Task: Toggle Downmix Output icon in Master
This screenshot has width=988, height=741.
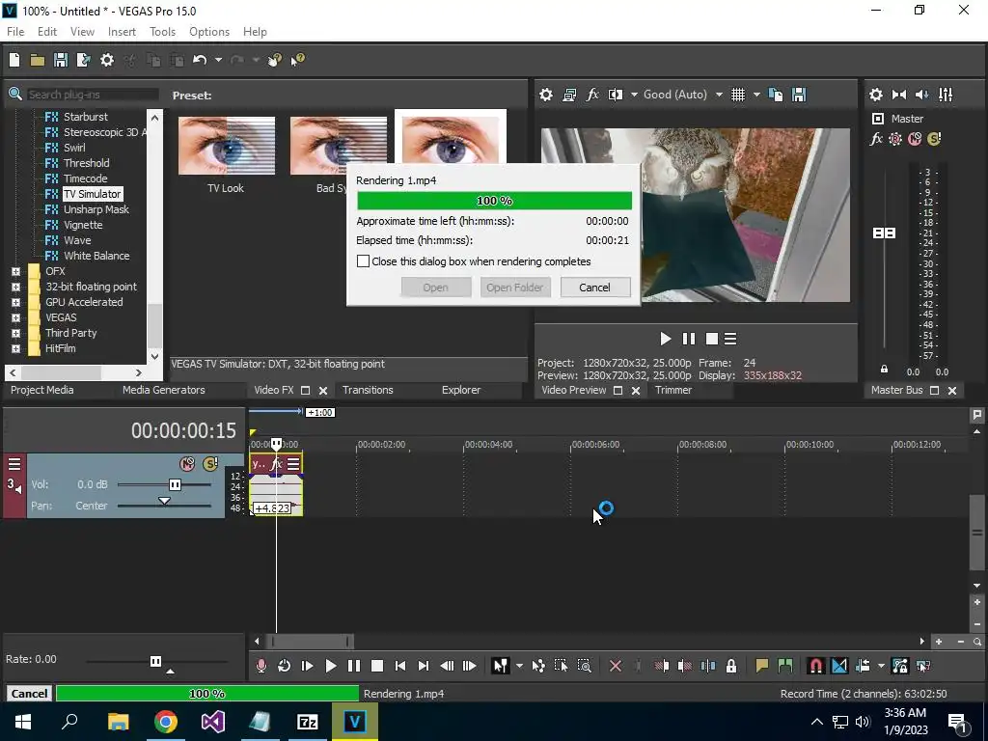Action: point(899,95)
